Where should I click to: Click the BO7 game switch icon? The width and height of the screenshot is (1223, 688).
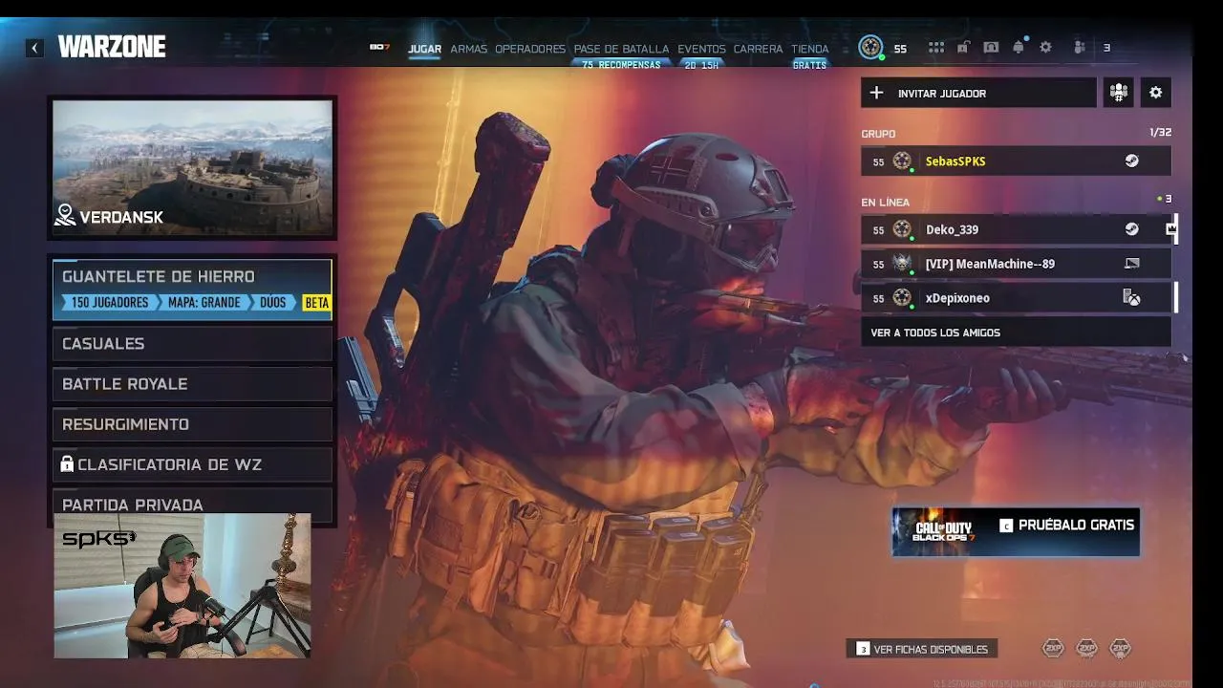[x=379, y=47]
